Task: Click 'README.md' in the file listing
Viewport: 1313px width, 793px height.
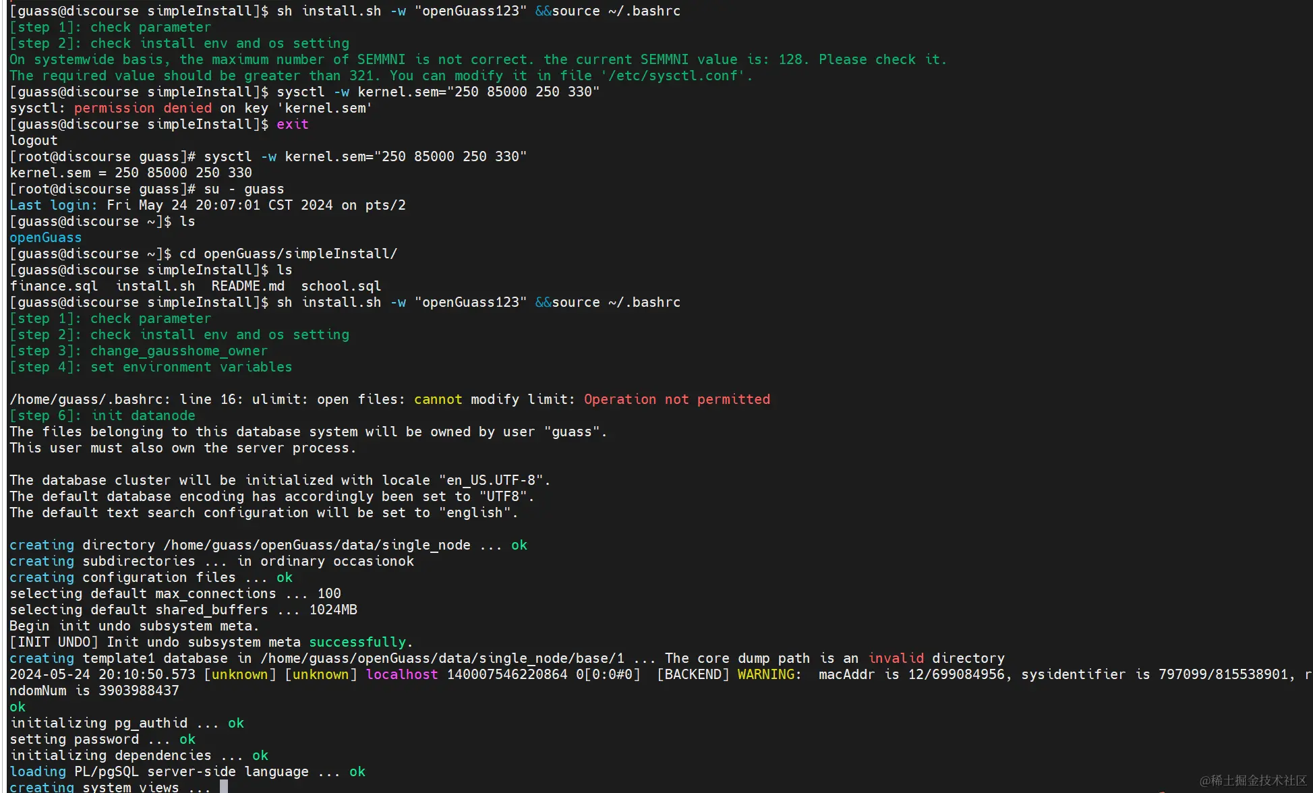Action: coord(247,286)
